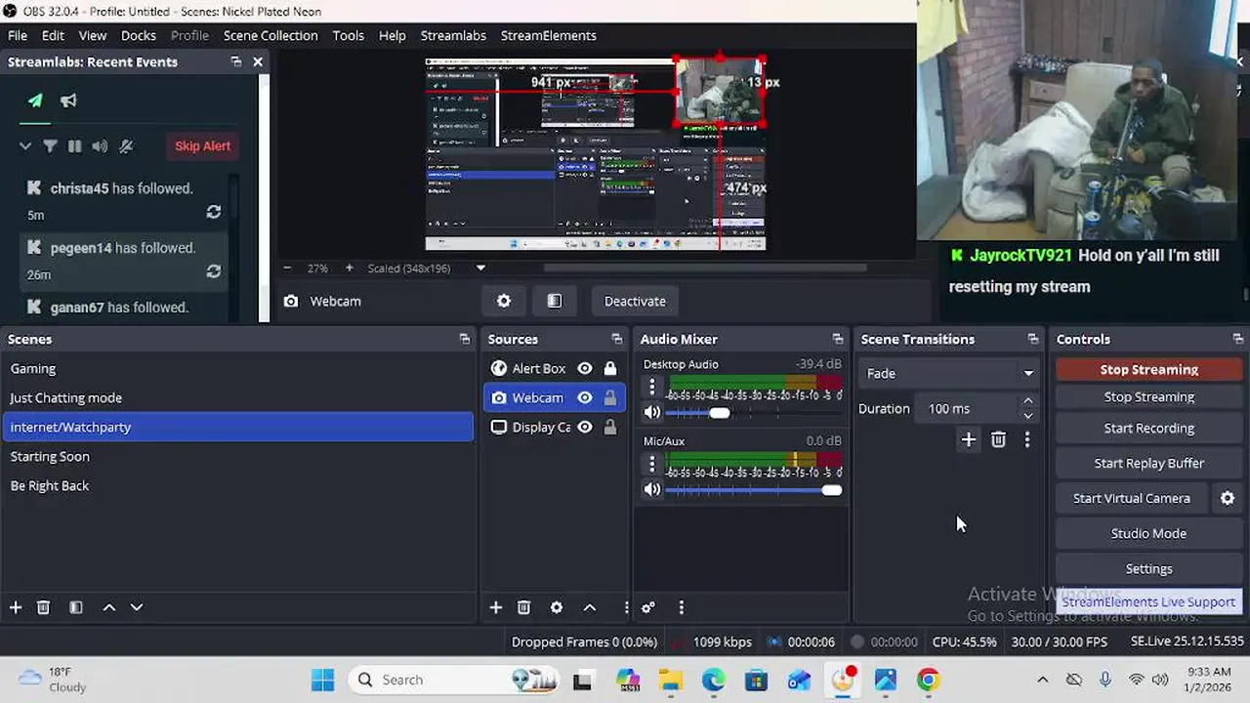Open Advanced Audio Properties gears

[x=647, y=607]
